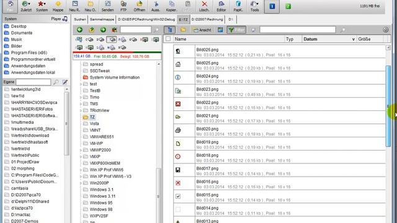Click the Mappe toolbar icon
Viewport: 397px width, 223px height.
(x=58, y=6)
